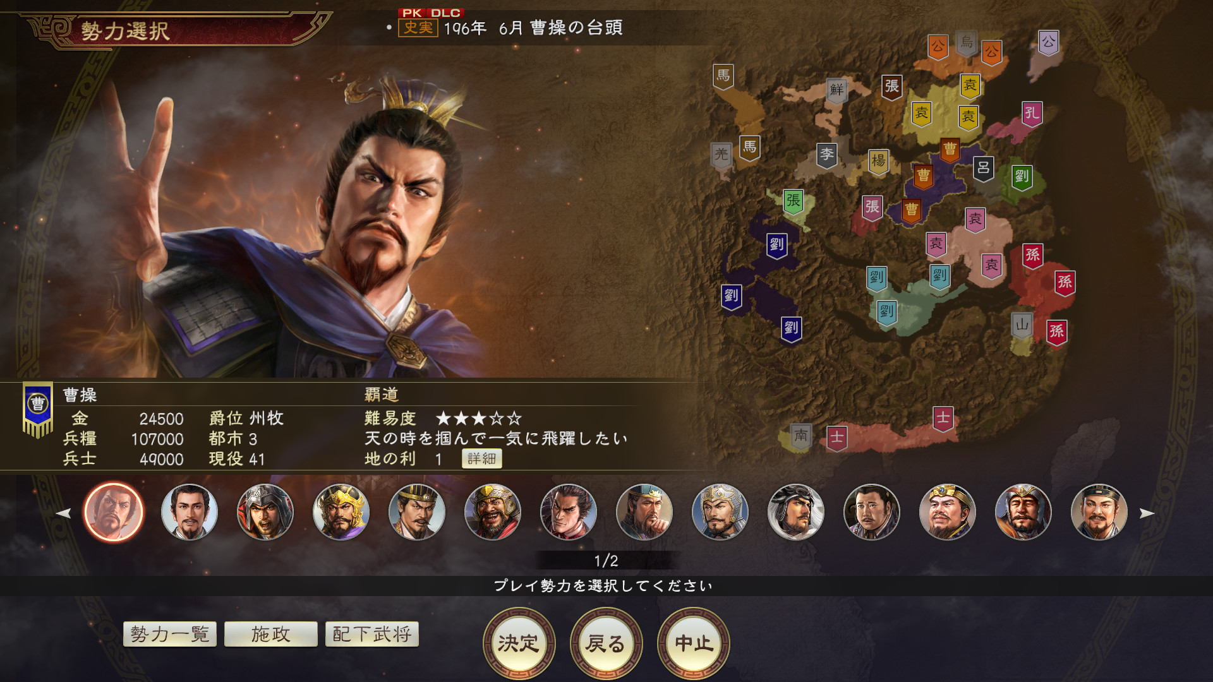Select the 楊 faction banner on map
1213x682 pixels.
pyautogui.click(x=878, y=161)
